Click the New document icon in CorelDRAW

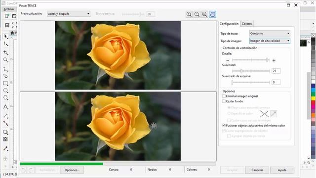tap(7, 16)
